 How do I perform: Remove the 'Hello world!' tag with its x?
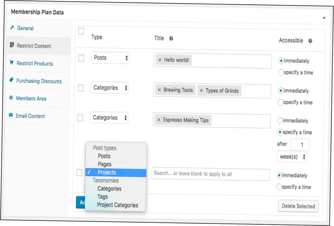coord(160,60)
